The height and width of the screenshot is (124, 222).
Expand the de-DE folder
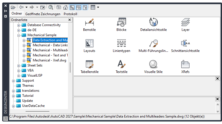pos(19,30)
